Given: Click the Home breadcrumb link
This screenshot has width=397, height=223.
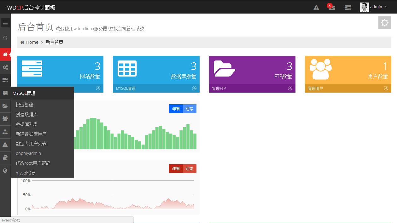Looking at the screenshot, I should (32, 42).
